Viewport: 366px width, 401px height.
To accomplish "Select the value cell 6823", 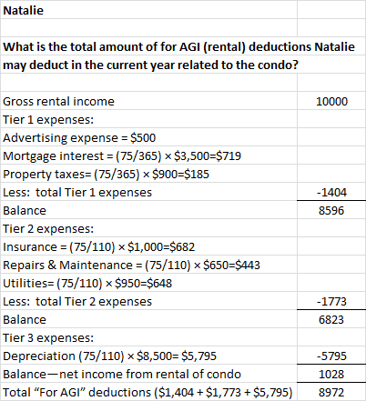I will pyautogui.click(x=331, y=319).
